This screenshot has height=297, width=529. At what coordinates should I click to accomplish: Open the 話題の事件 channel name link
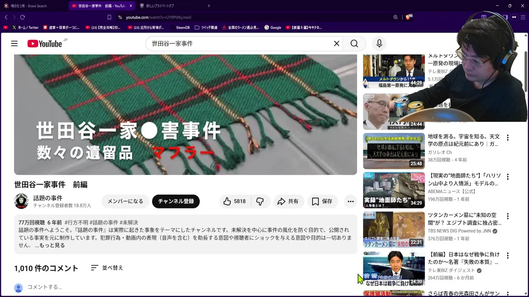(x=48, y=198)
